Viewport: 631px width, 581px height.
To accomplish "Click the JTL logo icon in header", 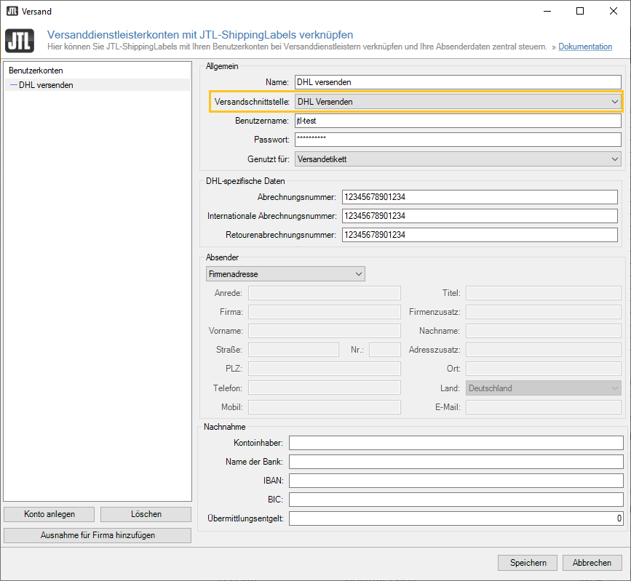I will tap(20, 41).
